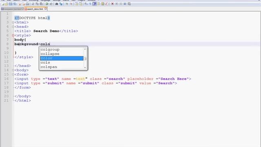This screenshot has width=261, height=147.
Task: Click the '</head>' tag on line 13
Action: pyautogui.click(x=23, y=66)
